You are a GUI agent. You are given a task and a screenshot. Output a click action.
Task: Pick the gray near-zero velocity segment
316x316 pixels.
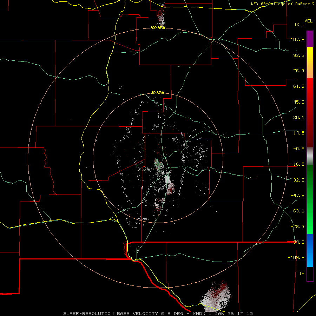coord(310,156)
